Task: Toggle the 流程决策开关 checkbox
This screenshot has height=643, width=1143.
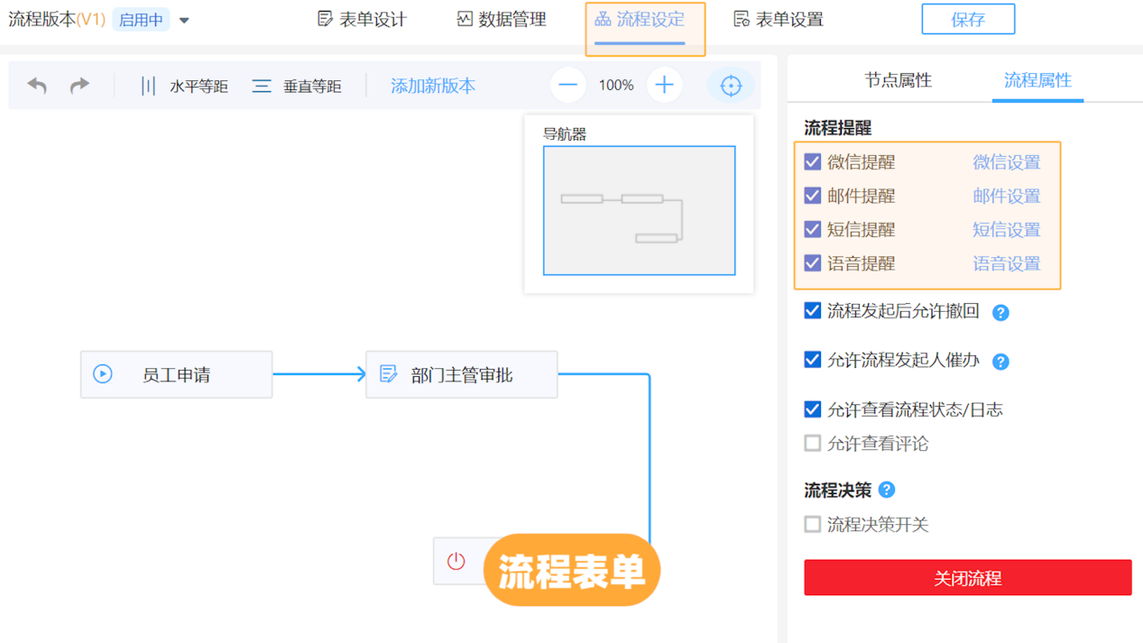Action: (x=813, y=525)
